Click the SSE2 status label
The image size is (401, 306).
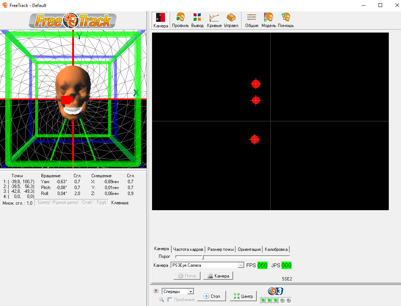287,279
